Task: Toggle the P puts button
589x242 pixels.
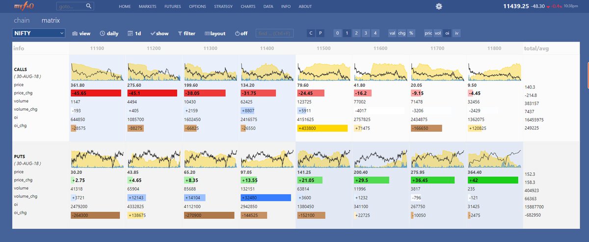Action: pos(321,33)
